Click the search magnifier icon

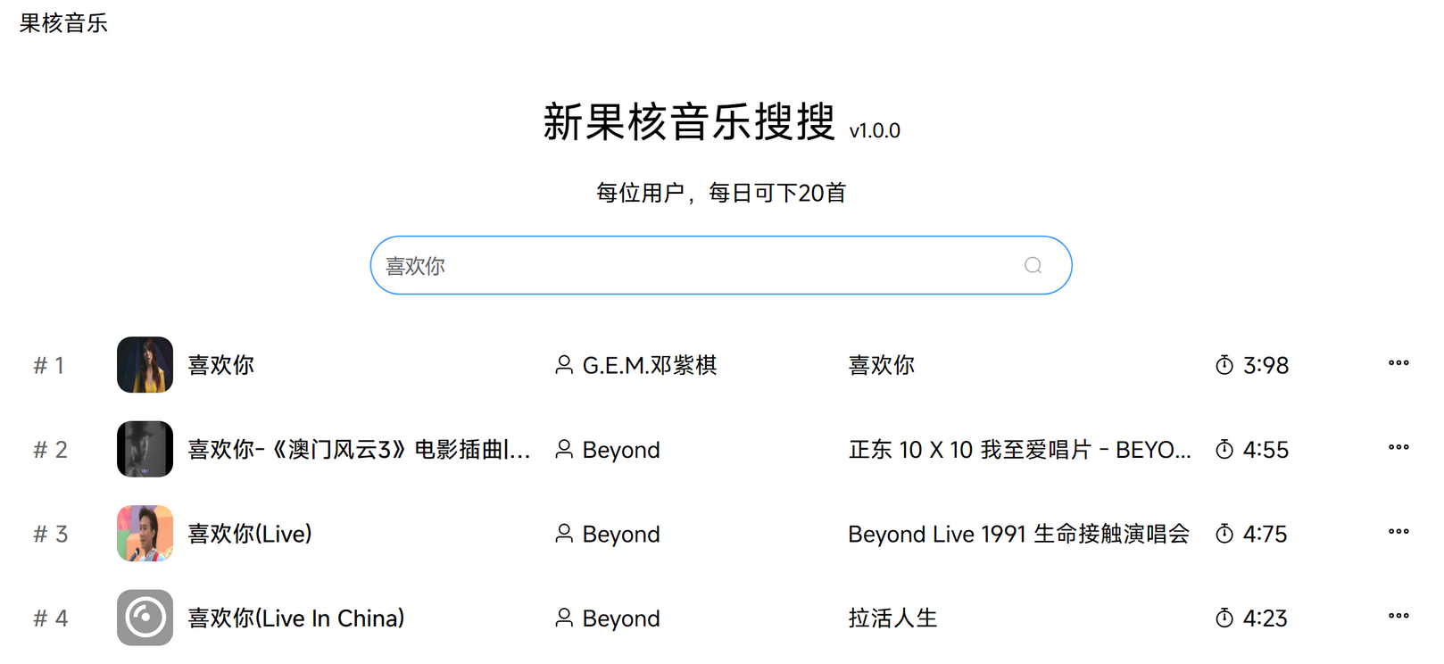pyautogui.click(x=1033, y=265)
